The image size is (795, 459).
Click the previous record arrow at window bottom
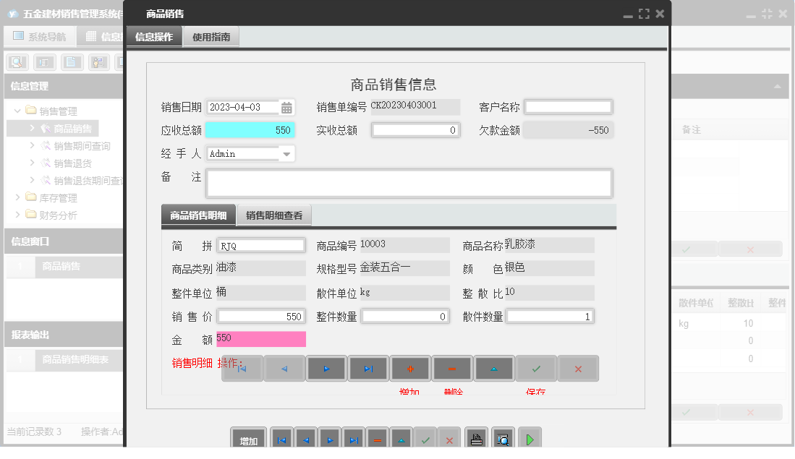pos(305,437)
